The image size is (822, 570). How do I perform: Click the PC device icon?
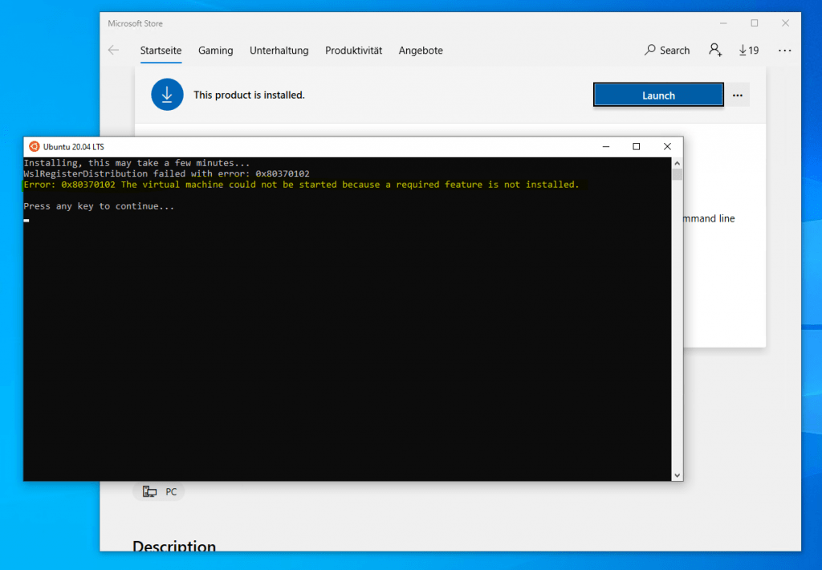[x=149, y=491]
